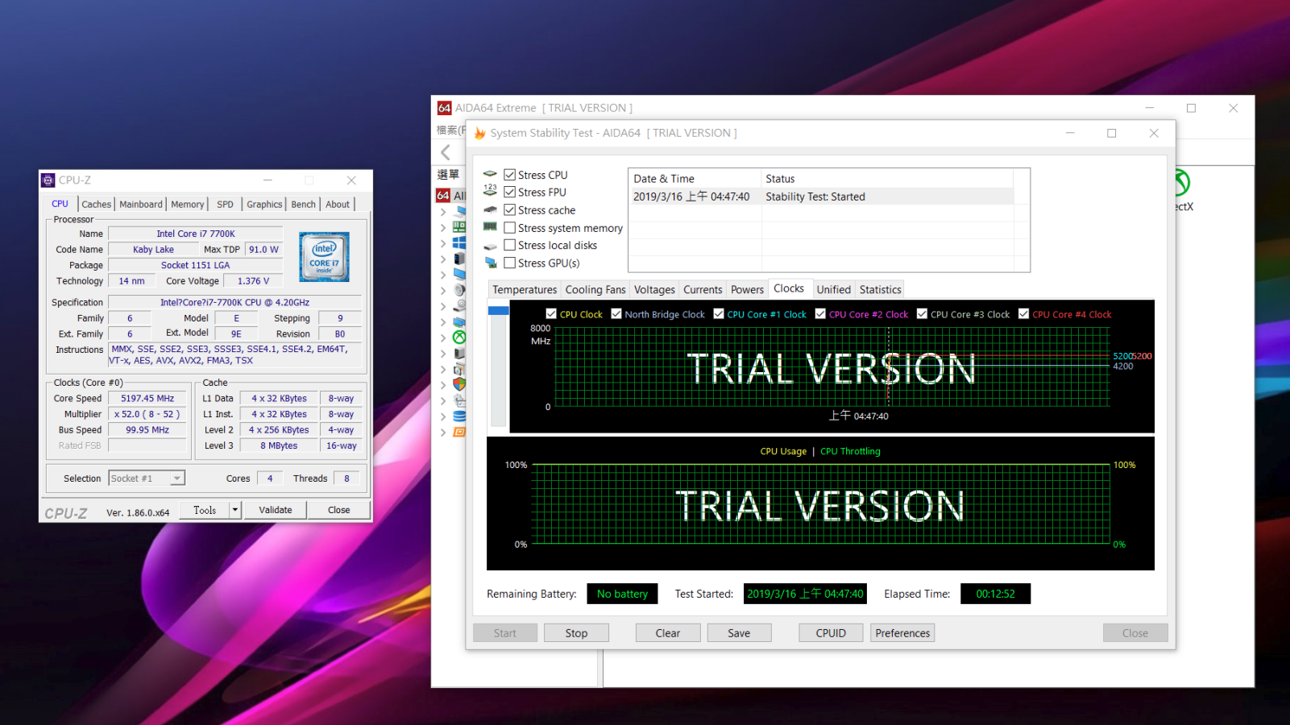Click the blue database icon in AIDA64 tree
This screenshot has width=1290, height=725.
[x=459, y=416]
